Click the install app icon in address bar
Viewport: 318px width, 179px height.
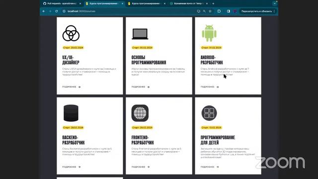[x=199, y=11]
